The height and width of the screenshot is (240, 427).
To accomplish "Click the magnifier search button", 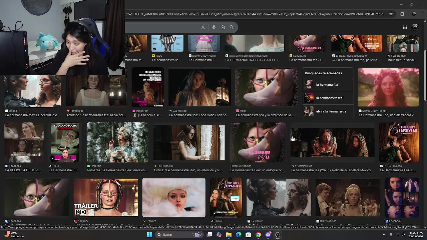I will point(232,27).
